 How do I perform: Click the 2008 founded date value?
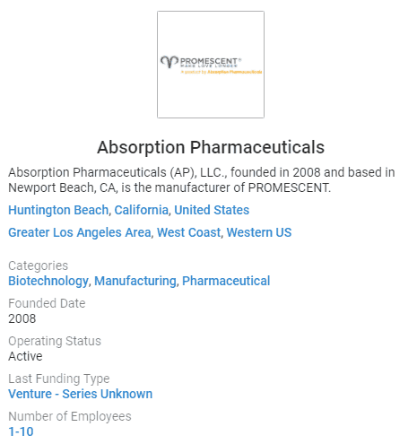coord(22,318)
